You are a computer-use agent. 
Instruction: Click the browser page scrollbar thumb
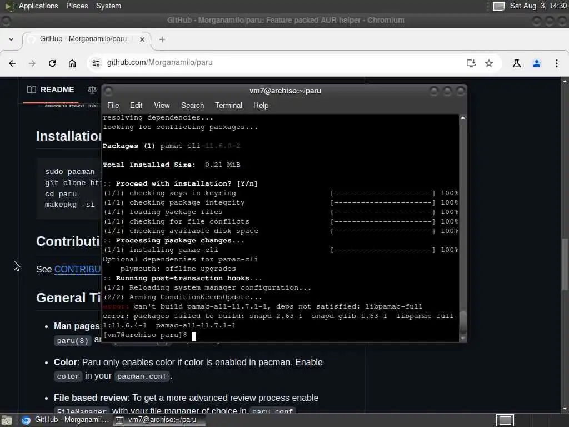(565, 264)
